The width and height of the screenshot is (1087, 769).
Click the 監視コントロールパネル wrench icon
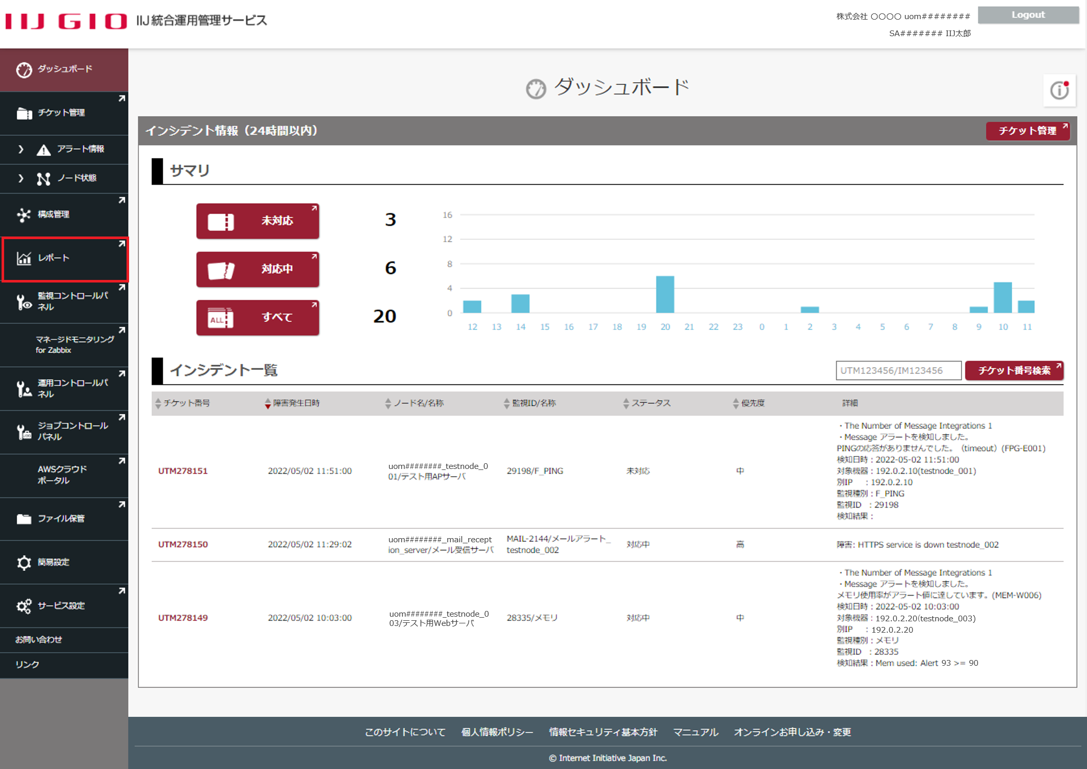[24, 302]
